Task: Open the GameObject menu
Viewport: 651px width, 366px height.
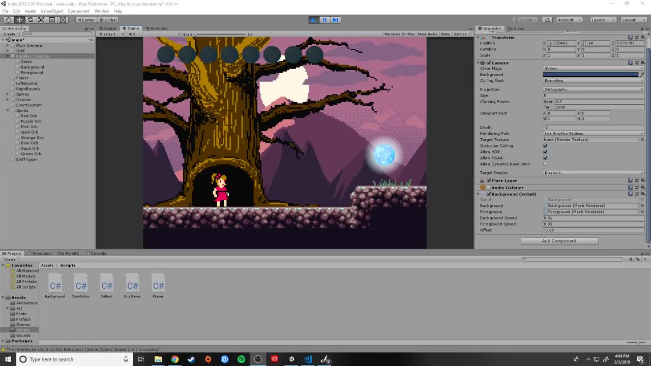Action: click(52, 11)
